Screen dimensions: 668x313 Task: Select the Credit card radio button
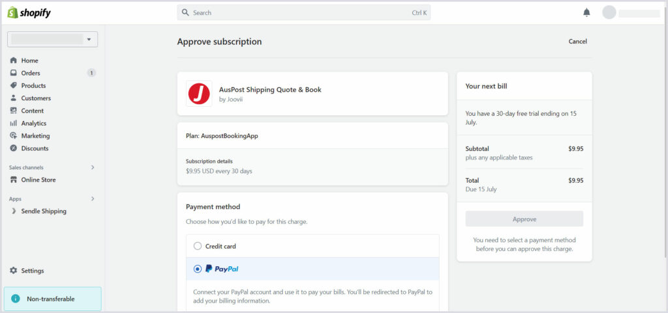pyautogui.click(x=198, y=246)
